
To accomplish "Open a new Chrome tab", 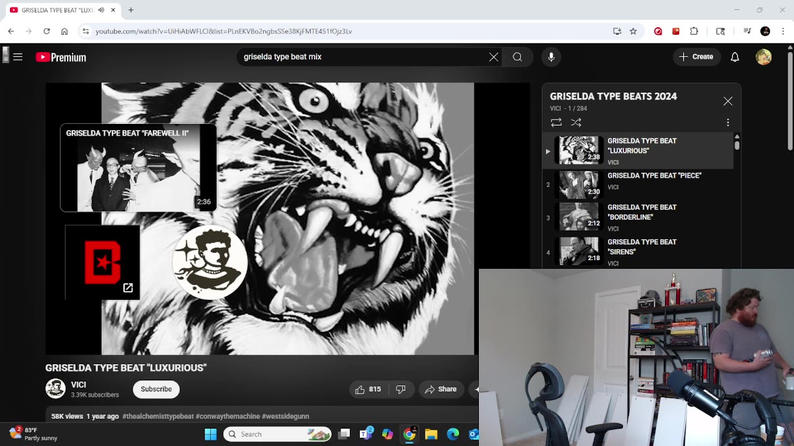I will [x=131, y=10].
